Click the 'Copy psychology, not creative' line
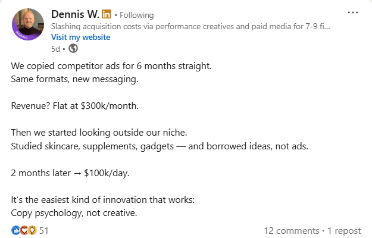372x238 pixels. pos(74,213)
